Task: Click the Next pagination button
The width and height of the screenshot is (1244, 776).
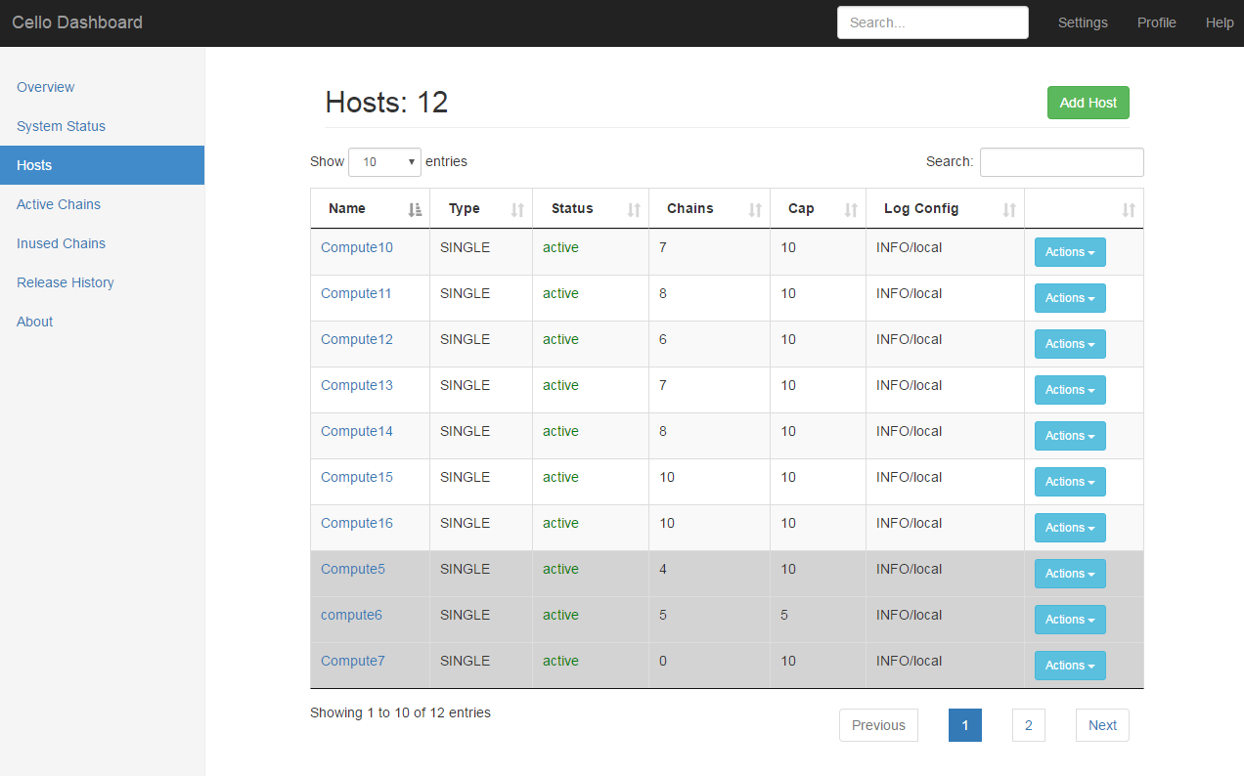Action: coord(1102,725)
